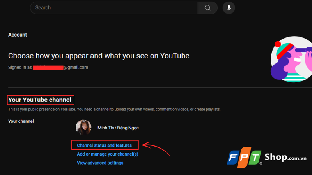This screenshot has height=175, width=312.
Task: Click the "This is your public presence" description
Action: pyautogui.click(x=114, y=109)
